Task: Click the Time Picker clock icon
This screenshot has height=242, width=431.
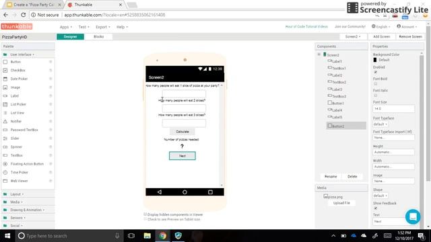Action: coord(5,172)
